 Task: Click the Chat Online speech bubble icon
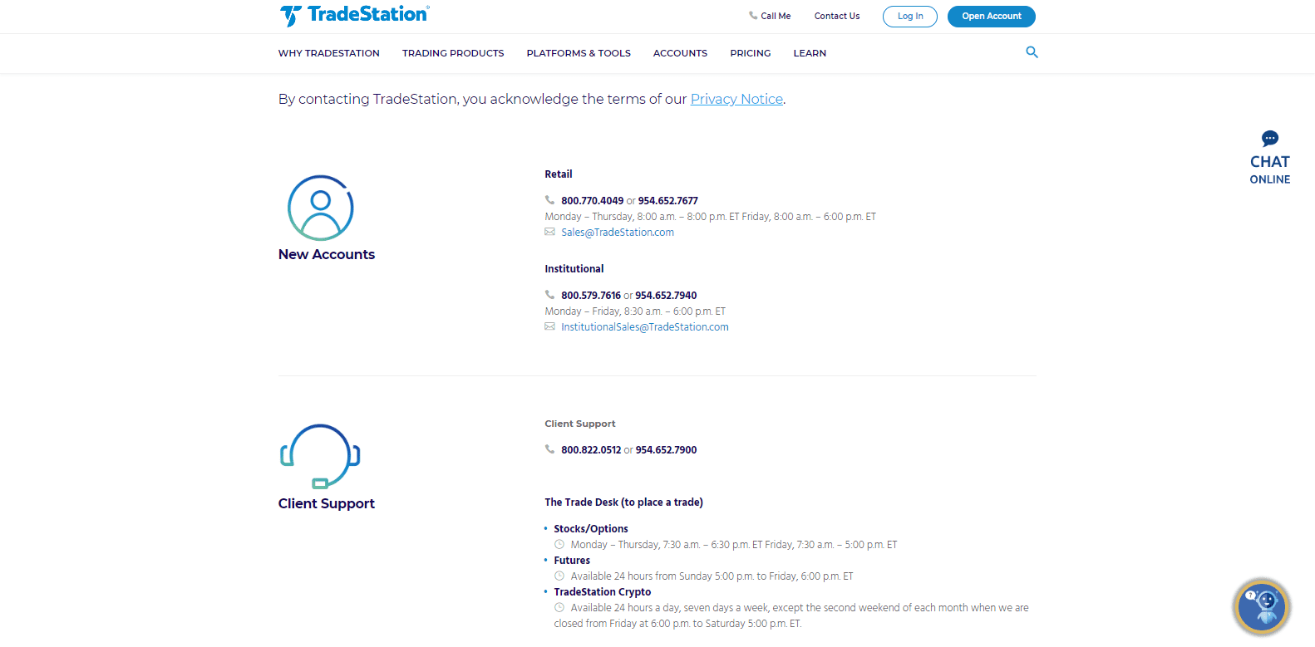[x=1269, y=139]
